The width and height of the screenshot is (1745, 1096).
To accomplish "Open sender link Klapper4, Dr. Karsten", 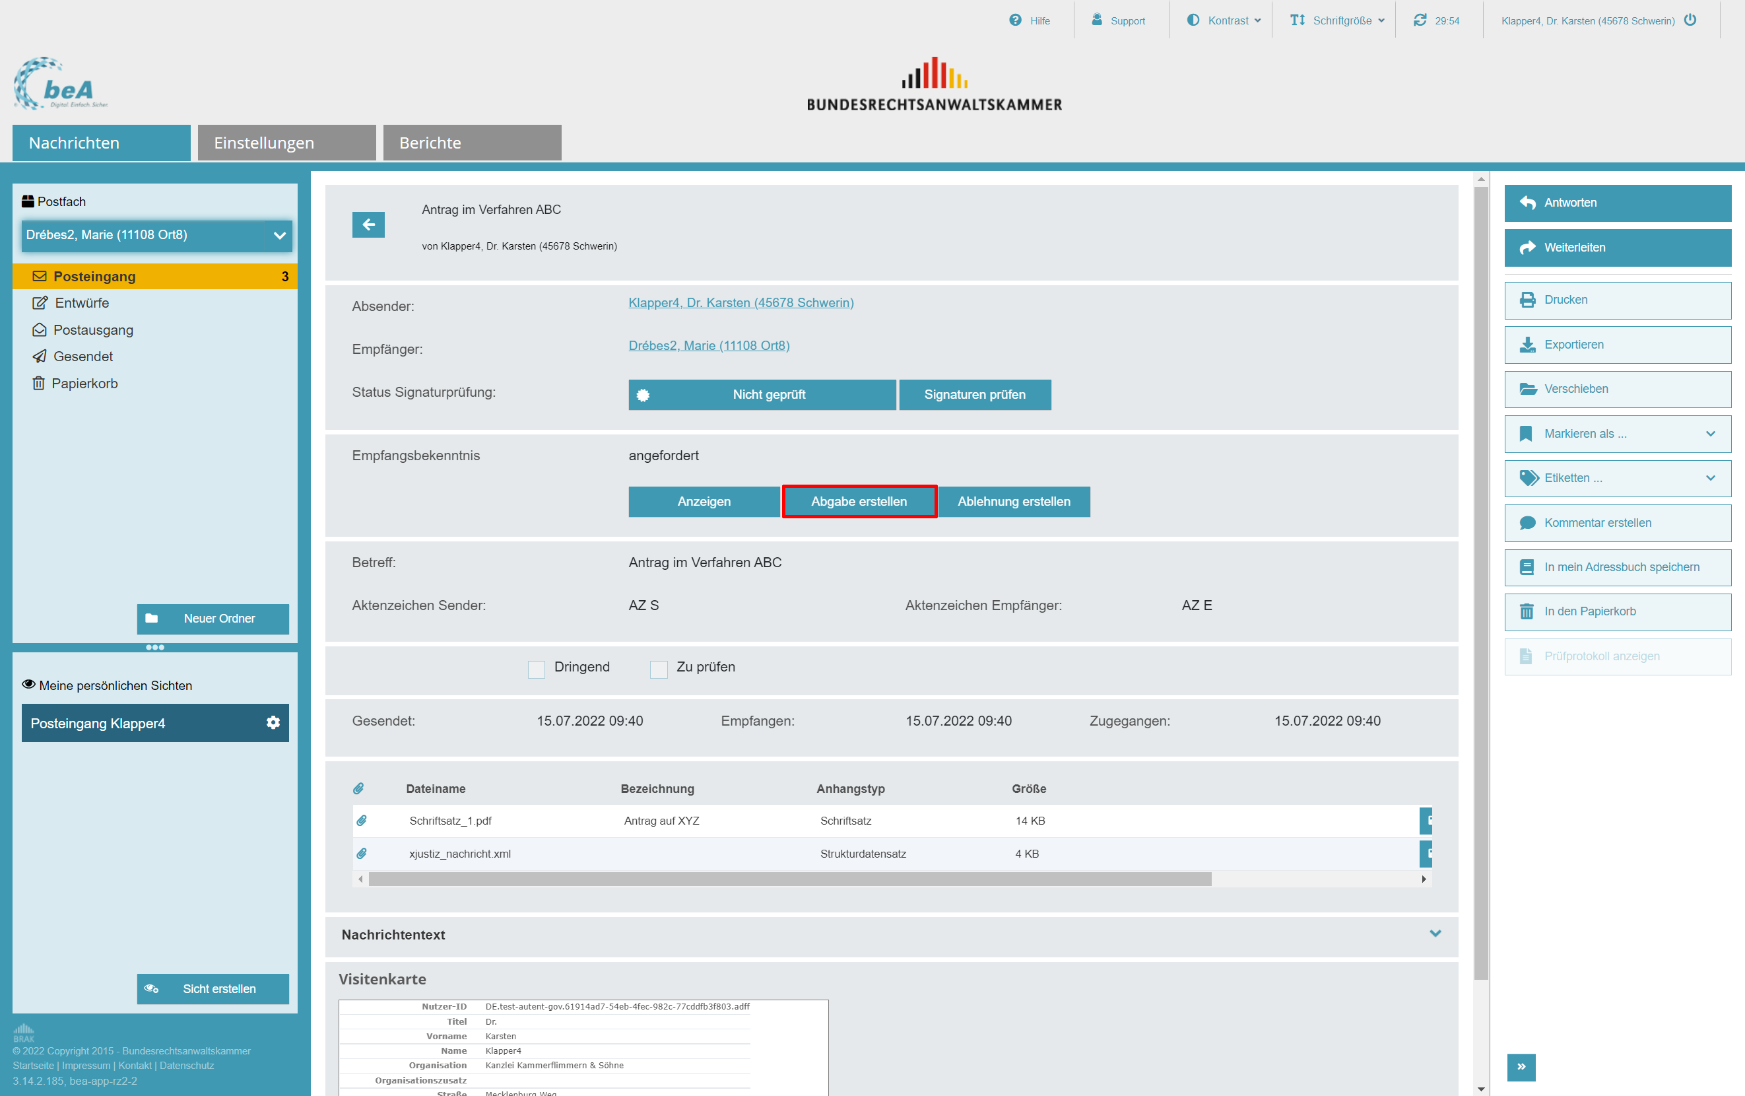I will [x=741, y=303].
